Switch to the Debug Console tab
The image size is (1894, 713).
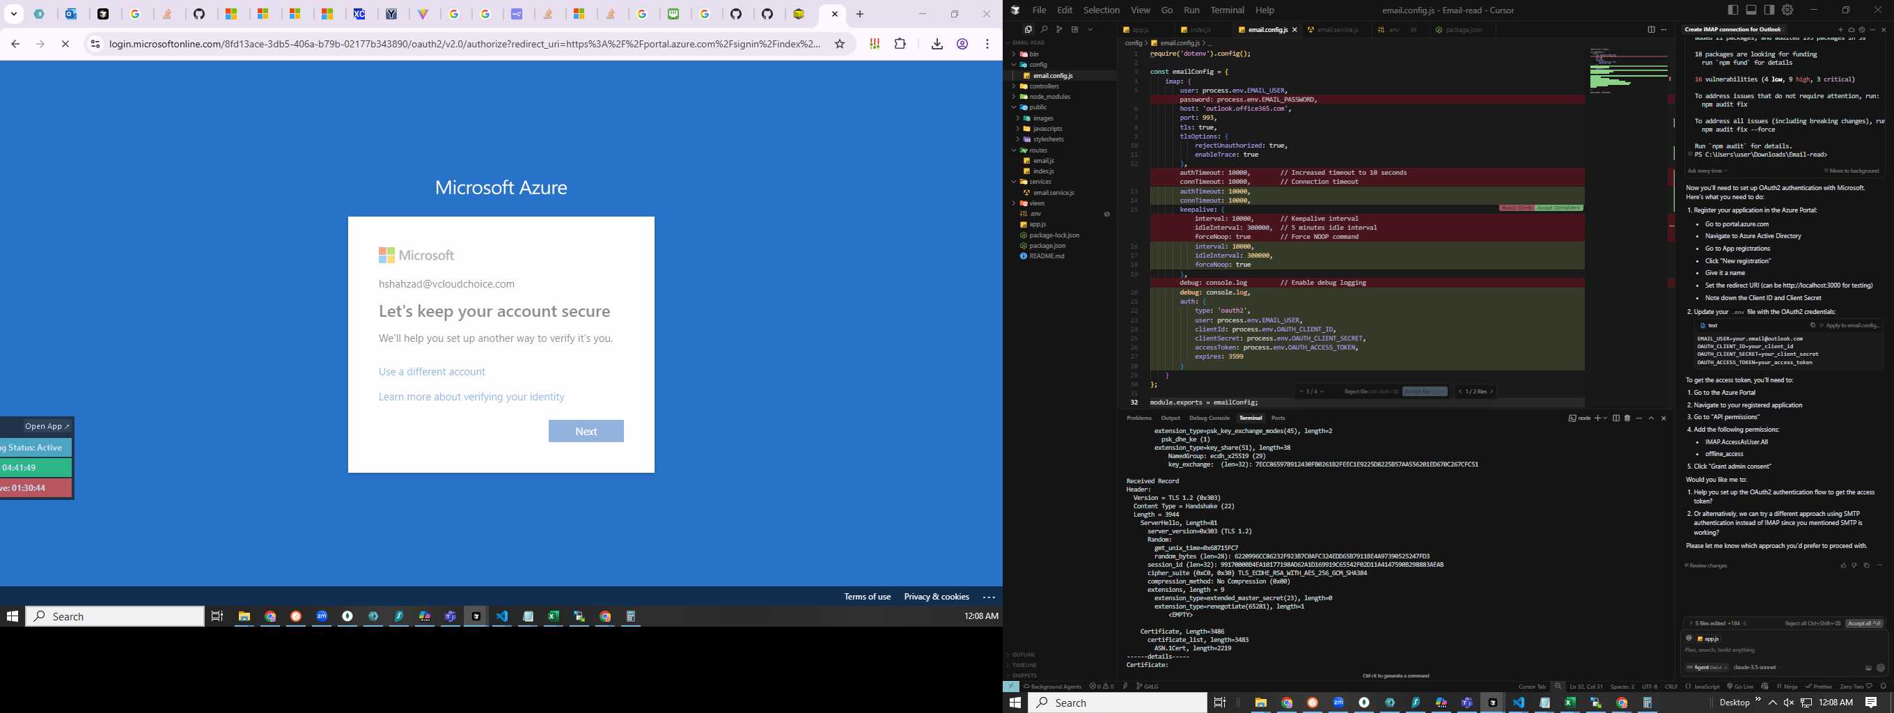click(1210, 418)
